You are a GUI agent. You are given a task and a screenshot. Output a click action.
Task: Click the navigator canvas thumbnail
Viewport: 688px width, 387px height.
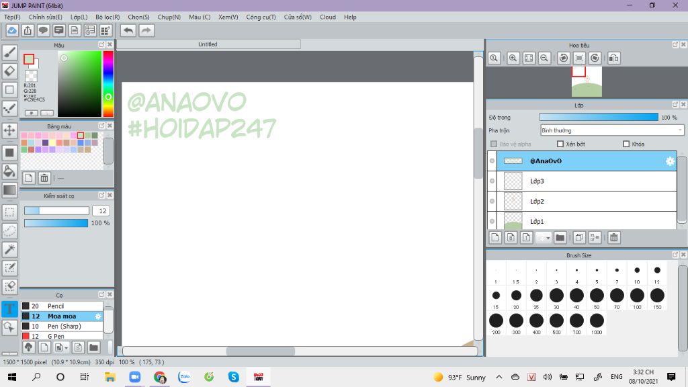pyautogui.click(x=587, y=81)
